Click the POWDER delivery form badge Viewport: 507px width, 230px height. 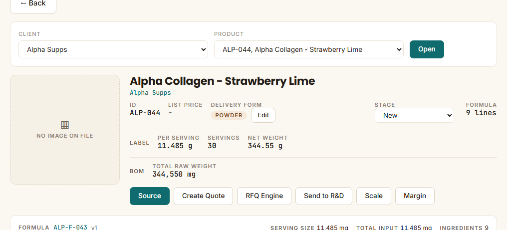tap(229, 115)
